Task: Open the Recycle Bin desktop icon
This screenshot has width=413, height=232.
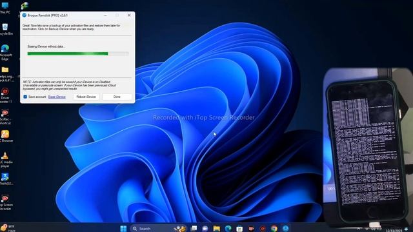Action: pos(5,29)
